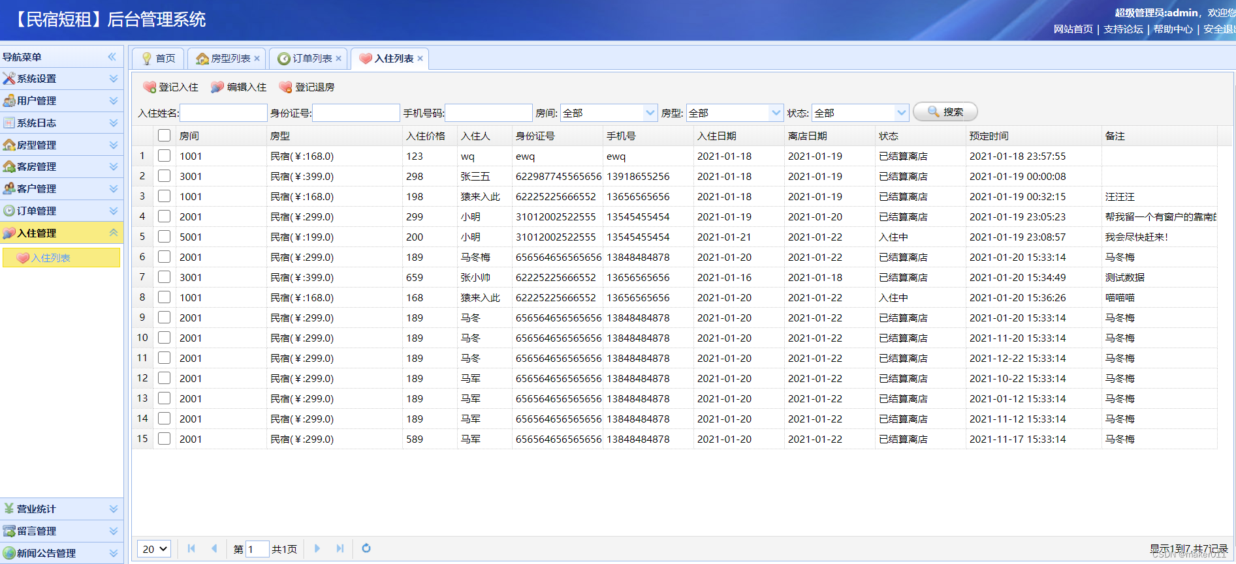
Task: Click the 入住管理 heart icon
Action: click(x=9, y=233)
